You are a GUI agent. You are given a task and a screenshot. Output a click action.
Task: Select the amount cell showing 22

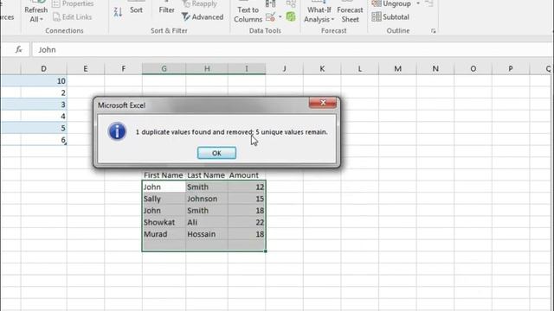[247, 223]
